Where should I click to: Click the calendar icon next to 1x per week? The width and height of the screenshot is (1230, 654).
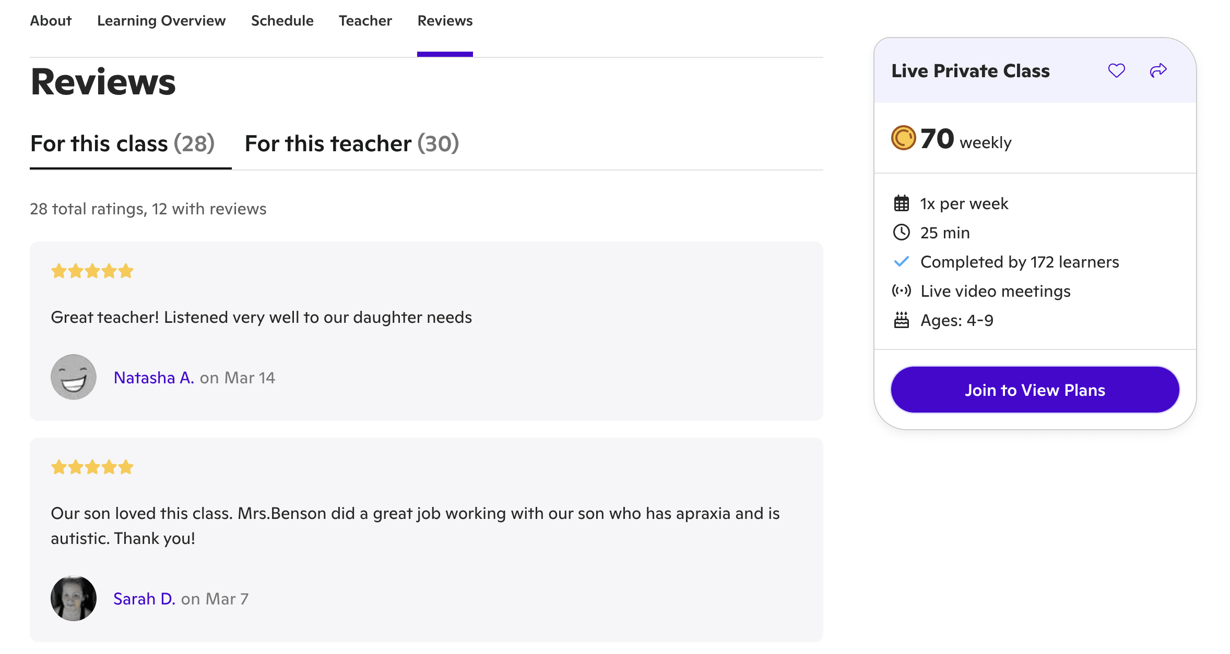[901, 203]
